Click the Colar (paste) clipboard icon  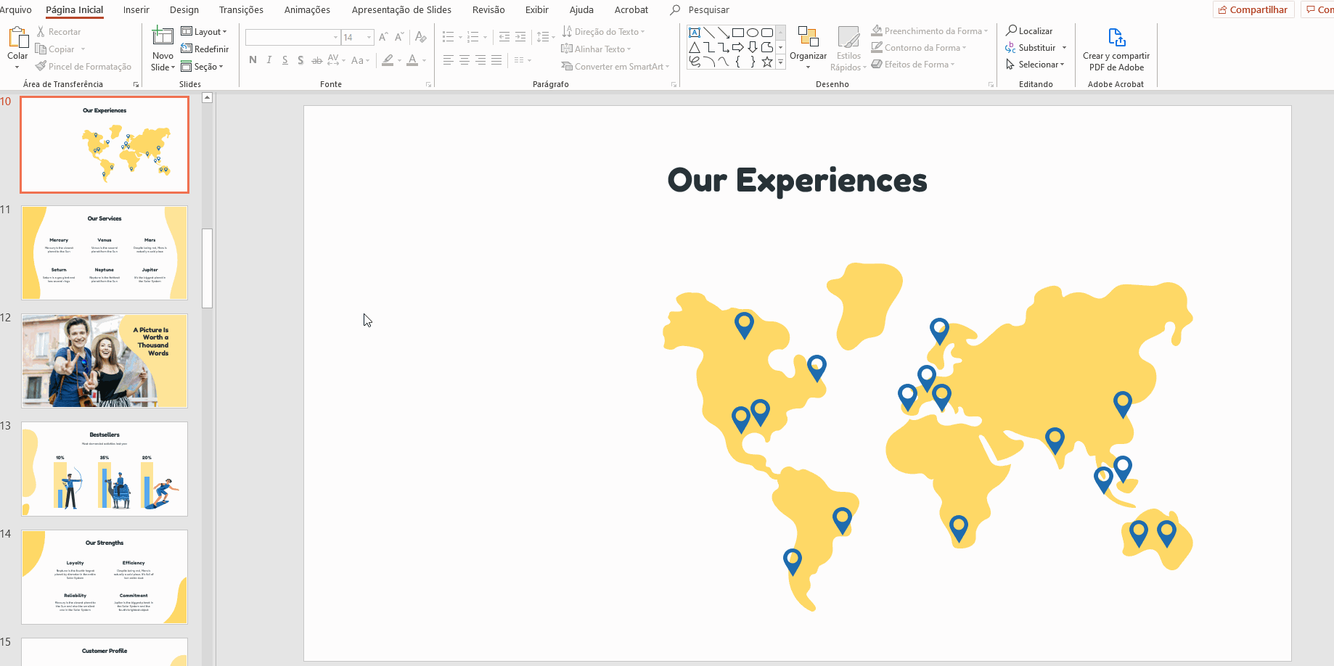[x=17, y=37]
